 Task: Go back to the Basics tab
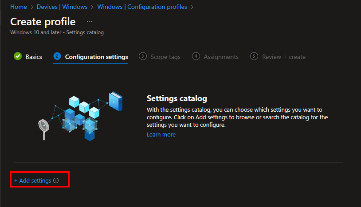coord(34,57)
